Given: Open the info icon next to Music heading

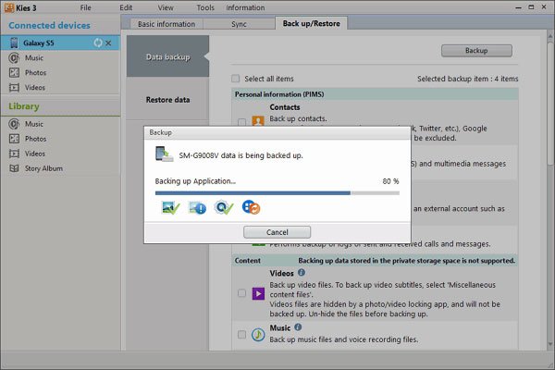Looking at the screenshot, I should coord(298,327).
